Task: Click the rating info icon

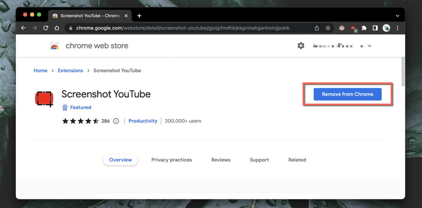Action: [116, 121]
